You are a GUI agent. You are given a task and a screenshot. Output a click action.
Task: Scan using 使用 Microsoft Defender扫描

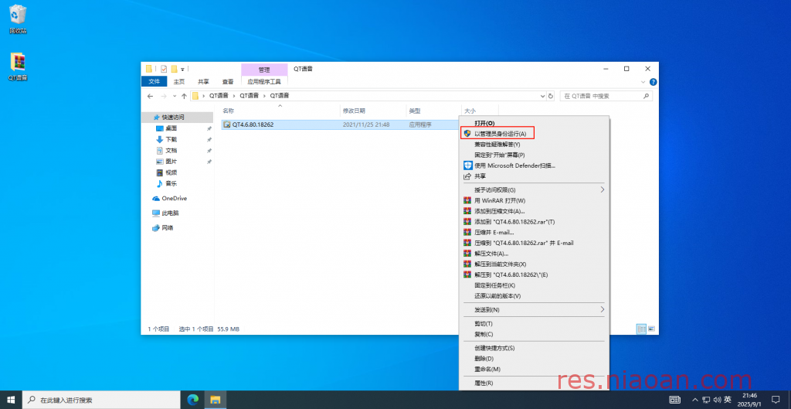click(x=535, y=165)
